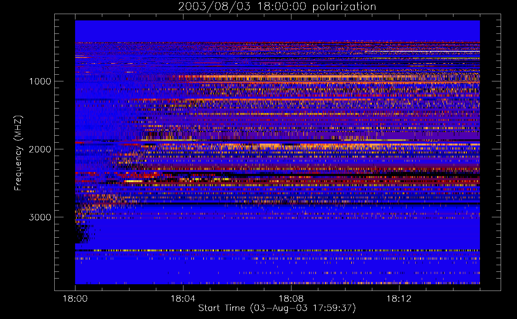Click the 18:00 time tick label

pos(75,299)
